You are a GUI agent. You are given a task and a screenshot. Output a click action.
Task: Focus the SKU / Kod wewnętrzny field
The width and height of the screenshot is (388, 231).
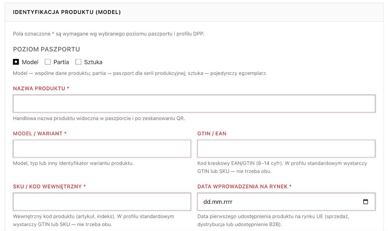102,202
